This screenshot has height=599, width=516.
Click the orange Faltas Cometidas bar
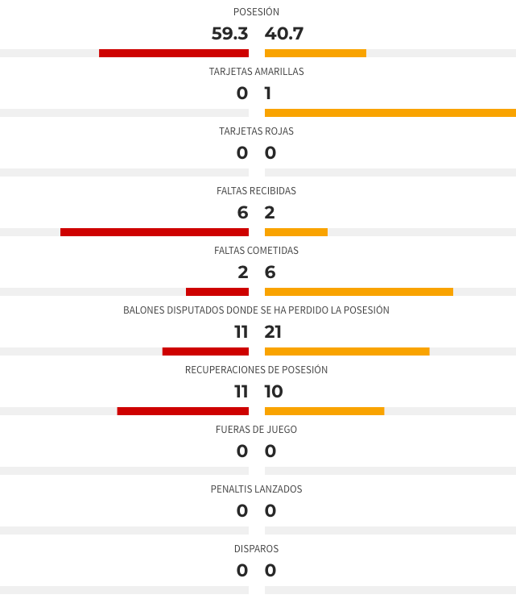point(359,292)
